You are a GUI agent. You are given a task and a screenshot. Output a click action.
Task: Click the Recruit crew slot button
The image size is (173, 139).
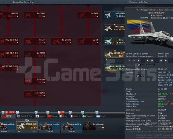tap(94, 126)
